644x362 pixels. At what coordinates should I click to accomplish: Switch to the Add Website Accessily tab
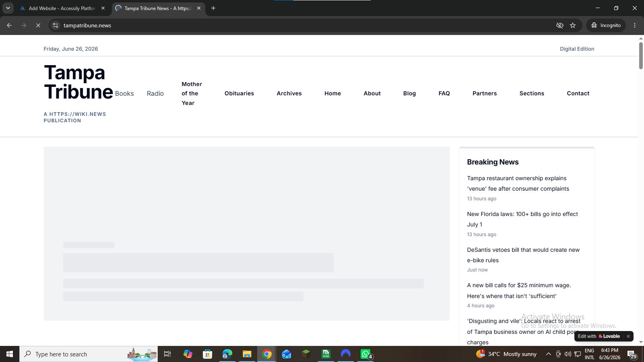coord(62,8)
